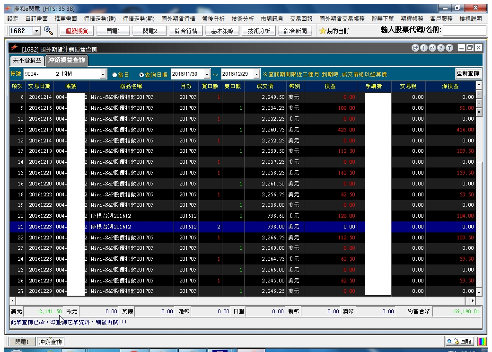Open the 自訂畫面 menu
This screenshot has width=492, height=352.
pyautogui.click(x=37, y=19)
